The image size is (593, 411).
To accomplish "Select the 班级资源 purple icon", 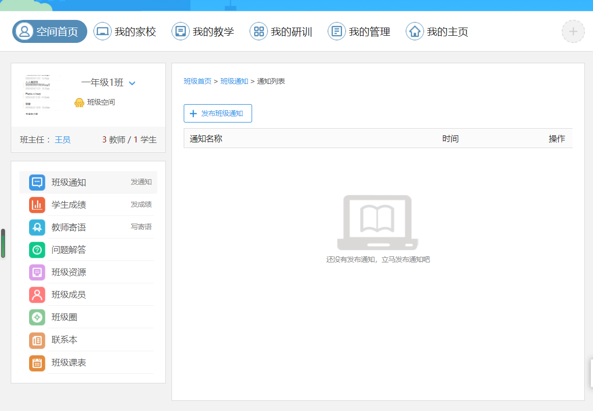I will [37, 272].
